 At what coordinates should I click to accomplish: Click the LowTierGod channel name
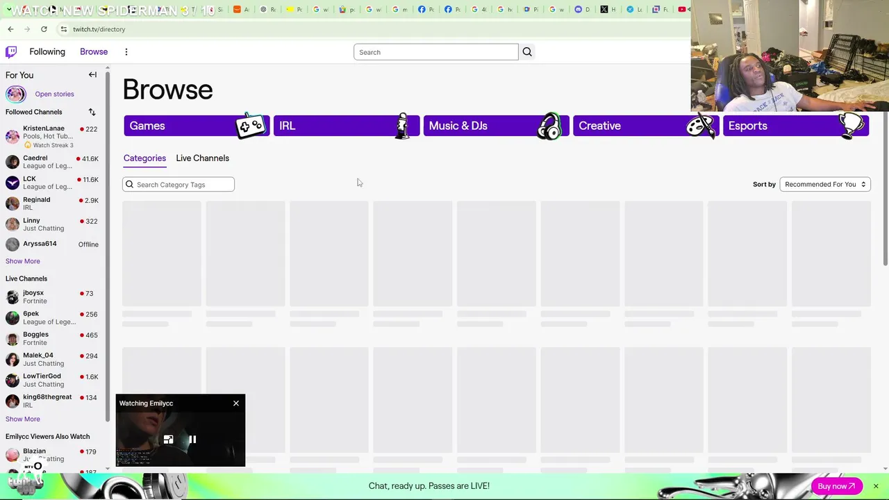coord(42,376)
